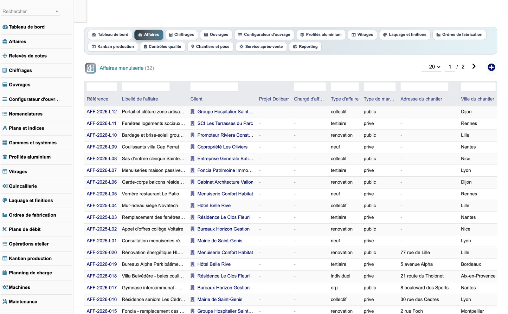This screenshot has height=314, width=508.
Task: Click the Maintenance tools icon
Action: click(x=5, y=302)
